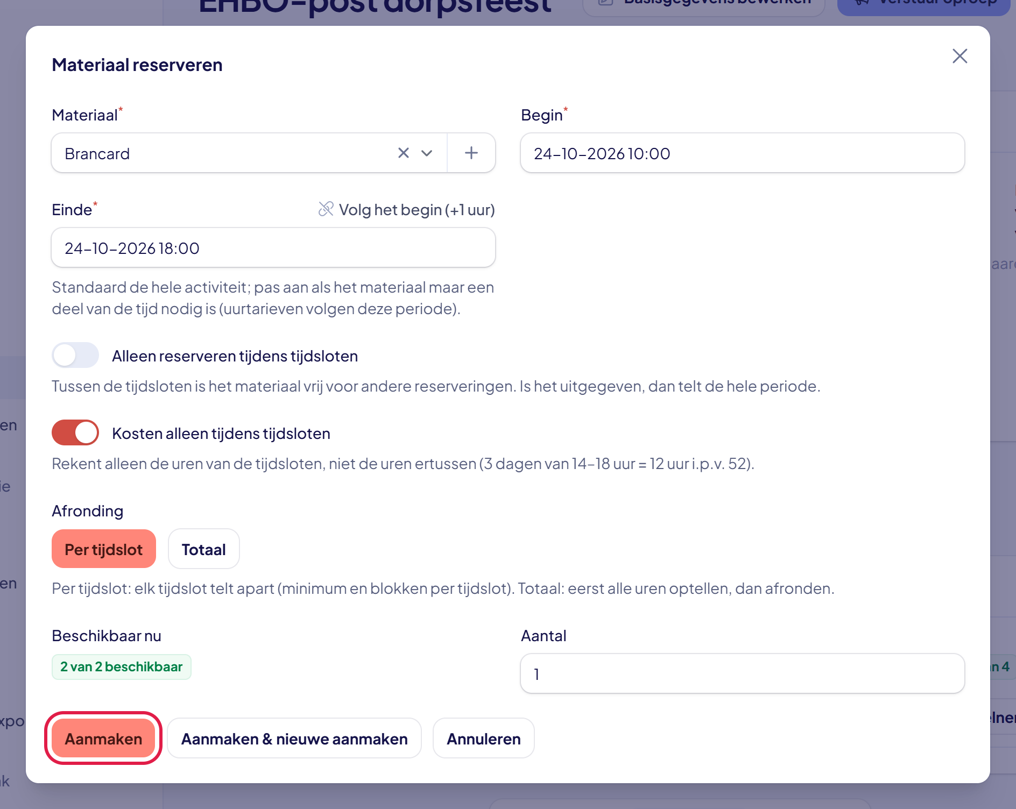
Task: Click the Begin date field
Action: pyautogui.click(x=742, y=153)
